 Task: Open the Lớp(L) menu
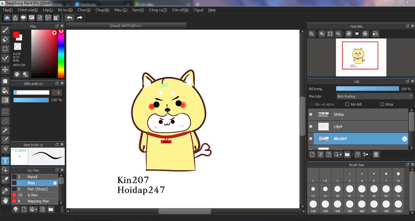click(48, 10)
